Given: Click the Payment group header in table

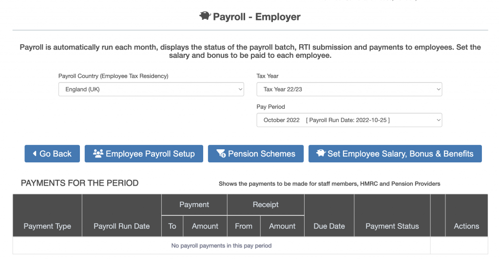Looking at the screenshot, I should (x=194, y=205).
